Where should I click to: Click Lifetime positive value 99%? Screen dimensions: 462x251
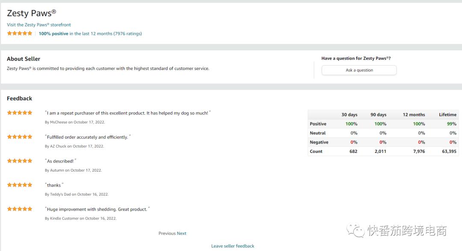(451, 124)
